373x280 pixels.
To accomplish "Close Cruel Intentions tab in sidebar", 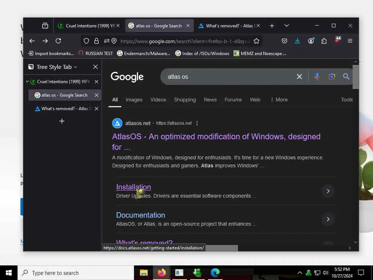I will point(96,82).
